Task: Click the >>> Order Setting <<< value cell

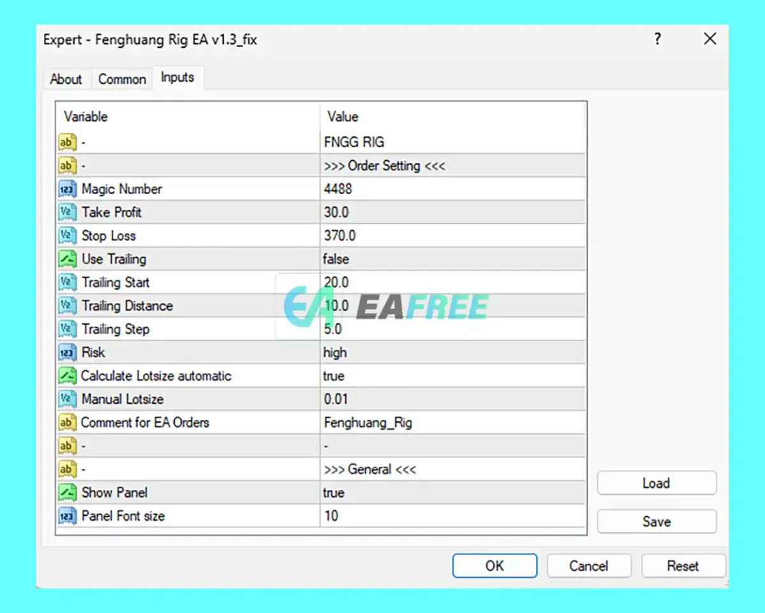Action: coord(453,166)
